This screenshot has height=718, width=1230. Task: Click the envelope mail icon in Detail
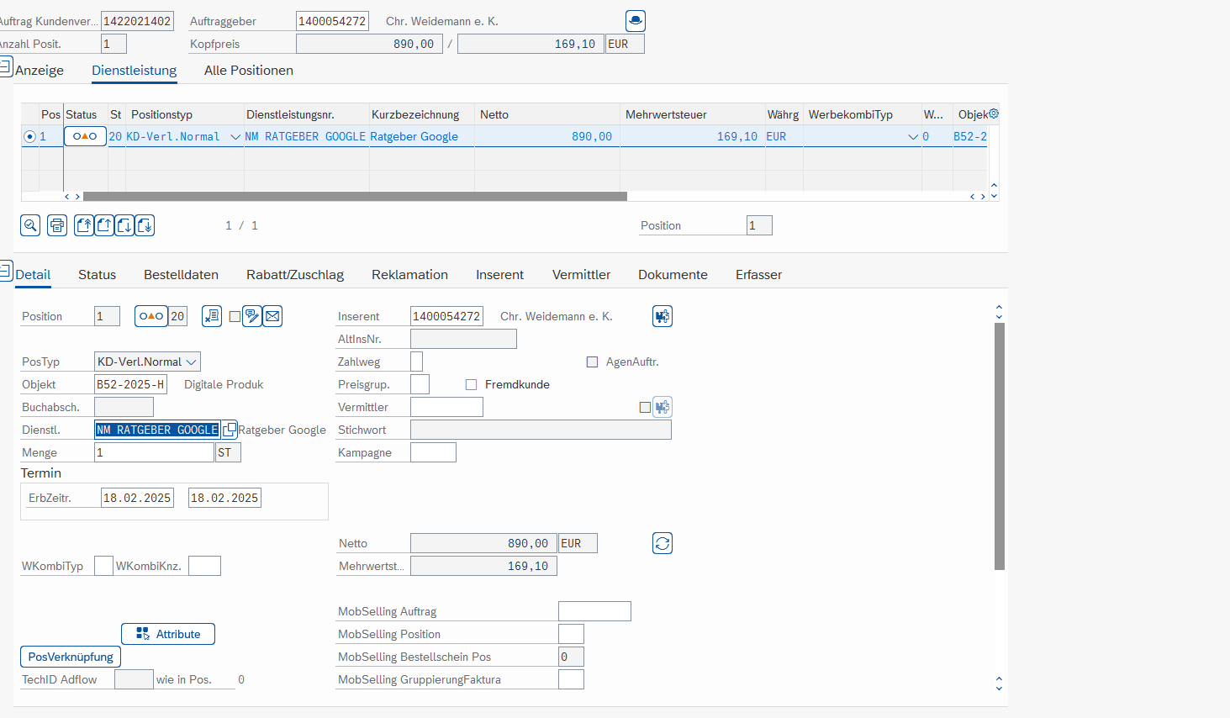click(x=272, y=316)
